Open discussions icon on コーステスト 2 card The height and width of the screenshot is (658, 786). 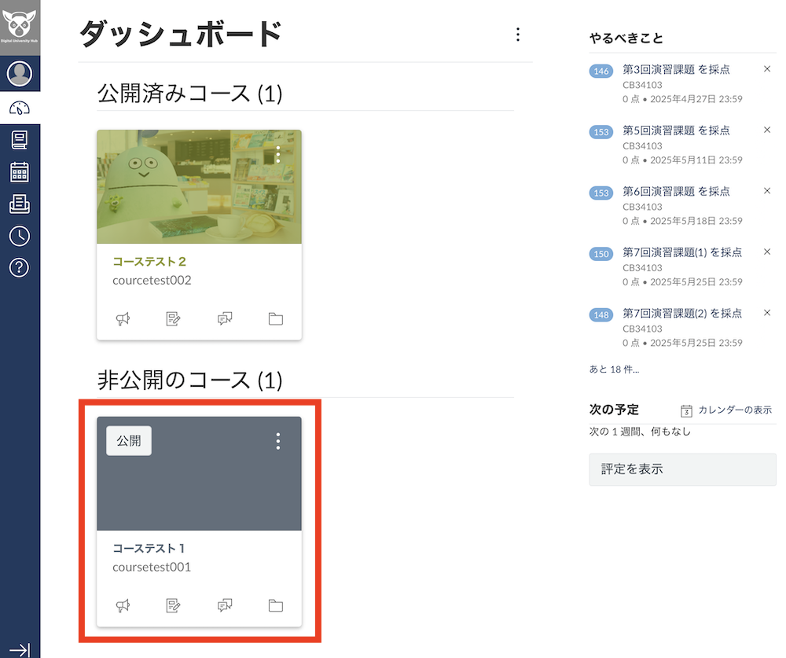225,318
